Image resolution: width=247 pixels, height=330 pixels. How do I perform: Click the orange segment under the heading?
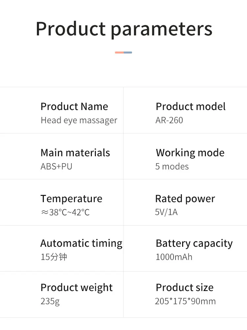click(119, 53)
